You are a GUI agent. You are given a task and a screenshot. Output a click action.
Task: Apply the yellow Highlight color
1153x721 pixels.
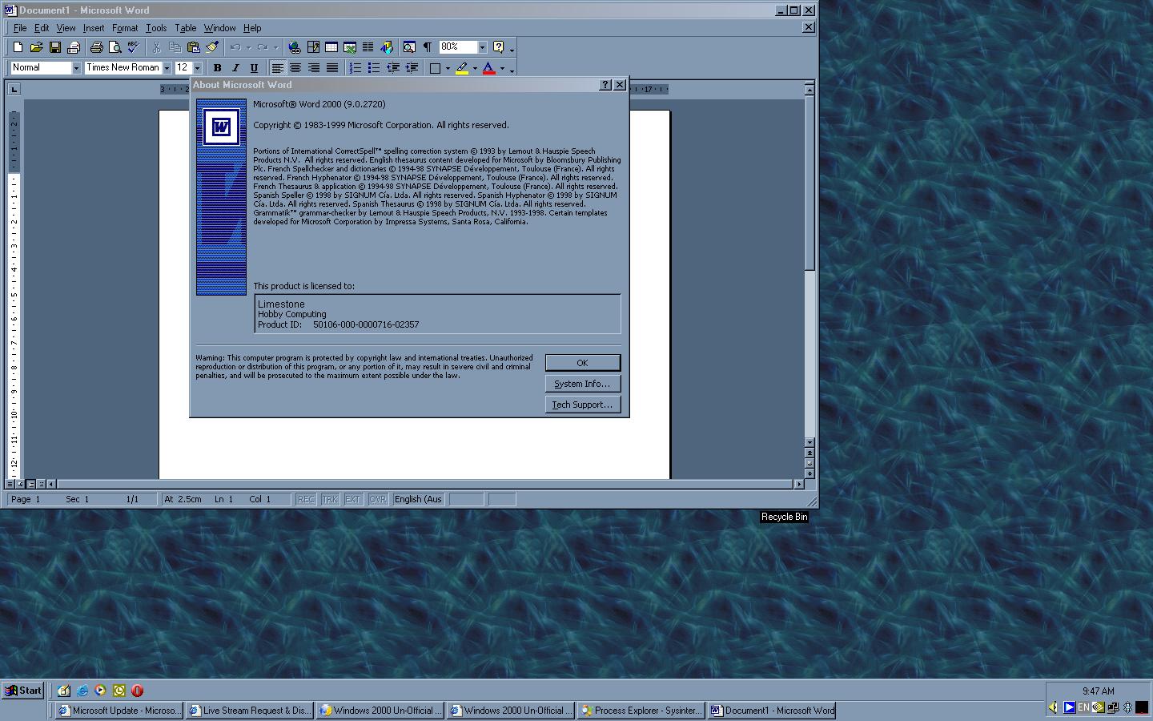tap(462, 68)
